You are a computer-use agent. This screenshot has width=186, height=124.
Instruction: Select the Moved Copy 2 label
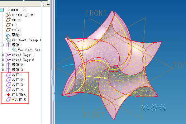pyautogui.click(x=23, y=60)
